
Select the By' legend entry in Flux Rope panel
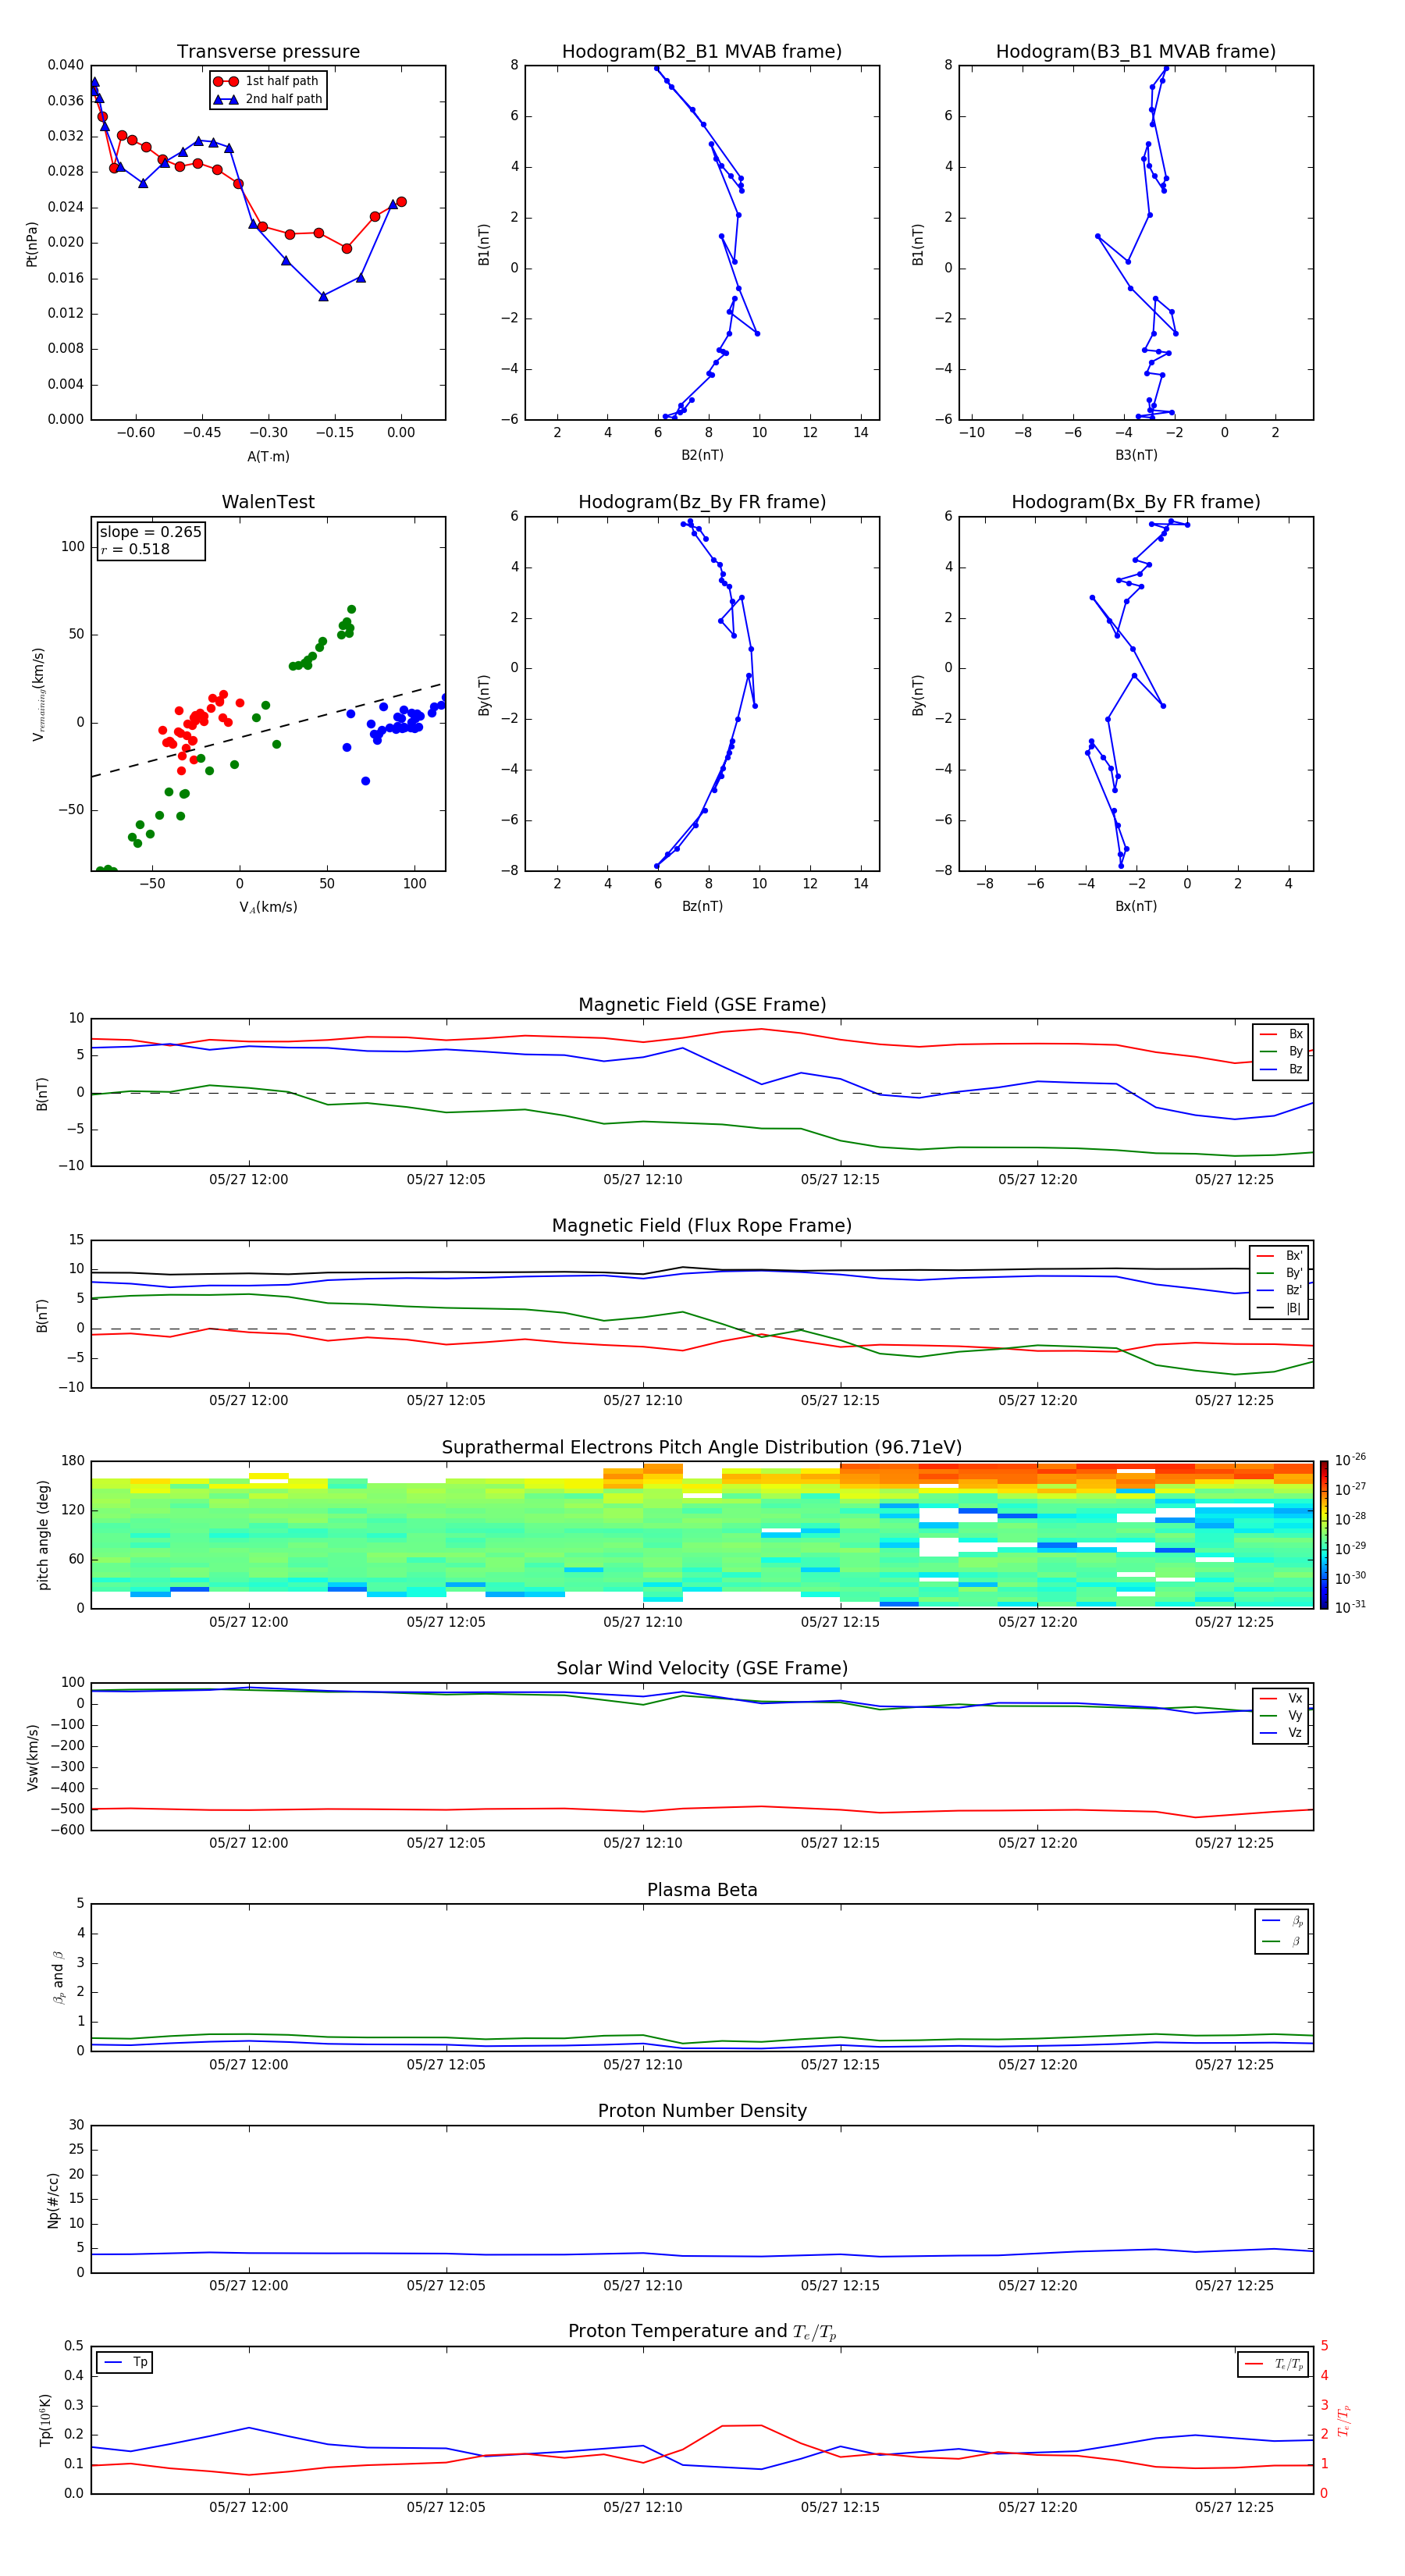1280,1273
